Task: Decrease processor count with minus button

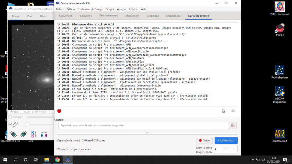Action: coord(226,149)
